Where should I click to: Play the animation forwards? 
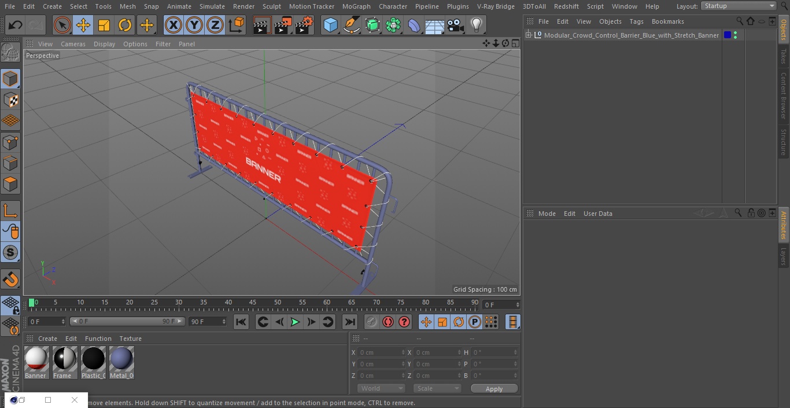[x=295, y=322]
